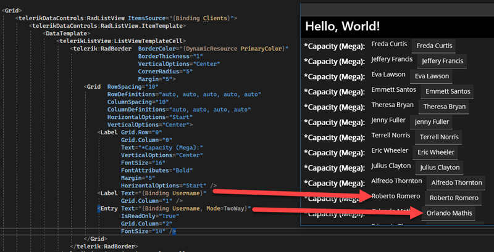
Task: Click the Jeffery Francis entry field
Action: (442, 61)
